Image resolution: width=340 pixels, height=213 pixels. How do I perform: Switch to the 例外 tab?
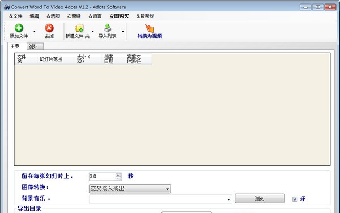click(x=35, y=46)
